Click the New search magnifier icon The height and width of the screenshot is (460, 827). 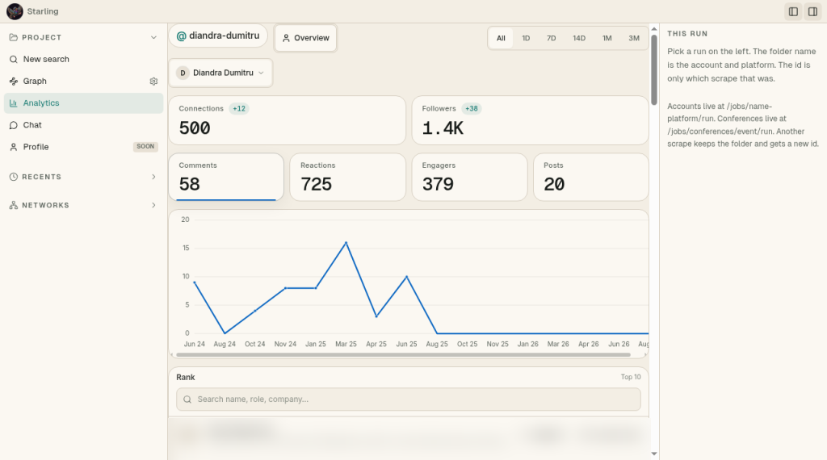pyautogui.click(x=13, y=59)
